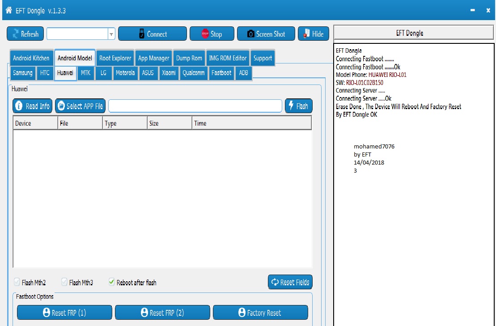Open the Support tab

pyautogui.click(x=263, y=58)
